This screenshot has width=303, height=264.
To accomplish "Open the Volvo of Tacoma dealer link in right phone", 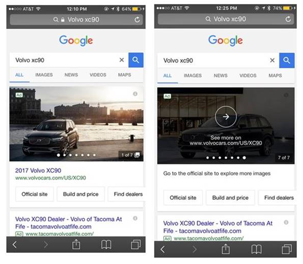I will 218,227.
